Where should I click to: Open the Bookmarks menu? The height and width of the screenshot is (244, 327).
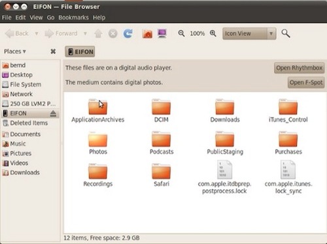[73, 18]
